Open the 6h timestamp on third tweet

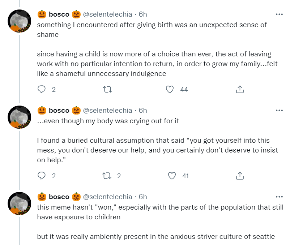point(143,197)
